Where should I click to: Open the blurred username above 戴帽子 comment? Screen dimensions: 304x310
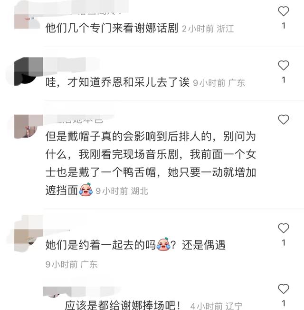(79, 120)
